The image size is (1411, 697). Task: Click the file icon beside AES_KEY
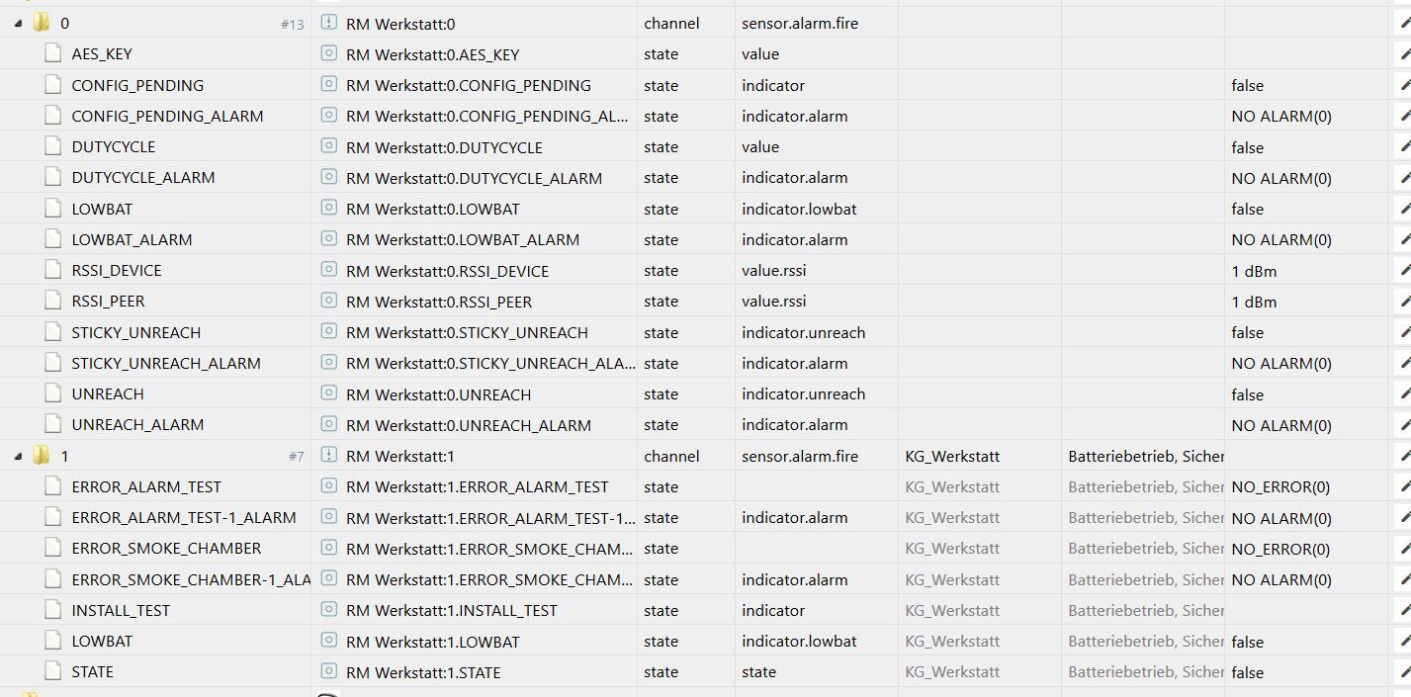[52, 54]
